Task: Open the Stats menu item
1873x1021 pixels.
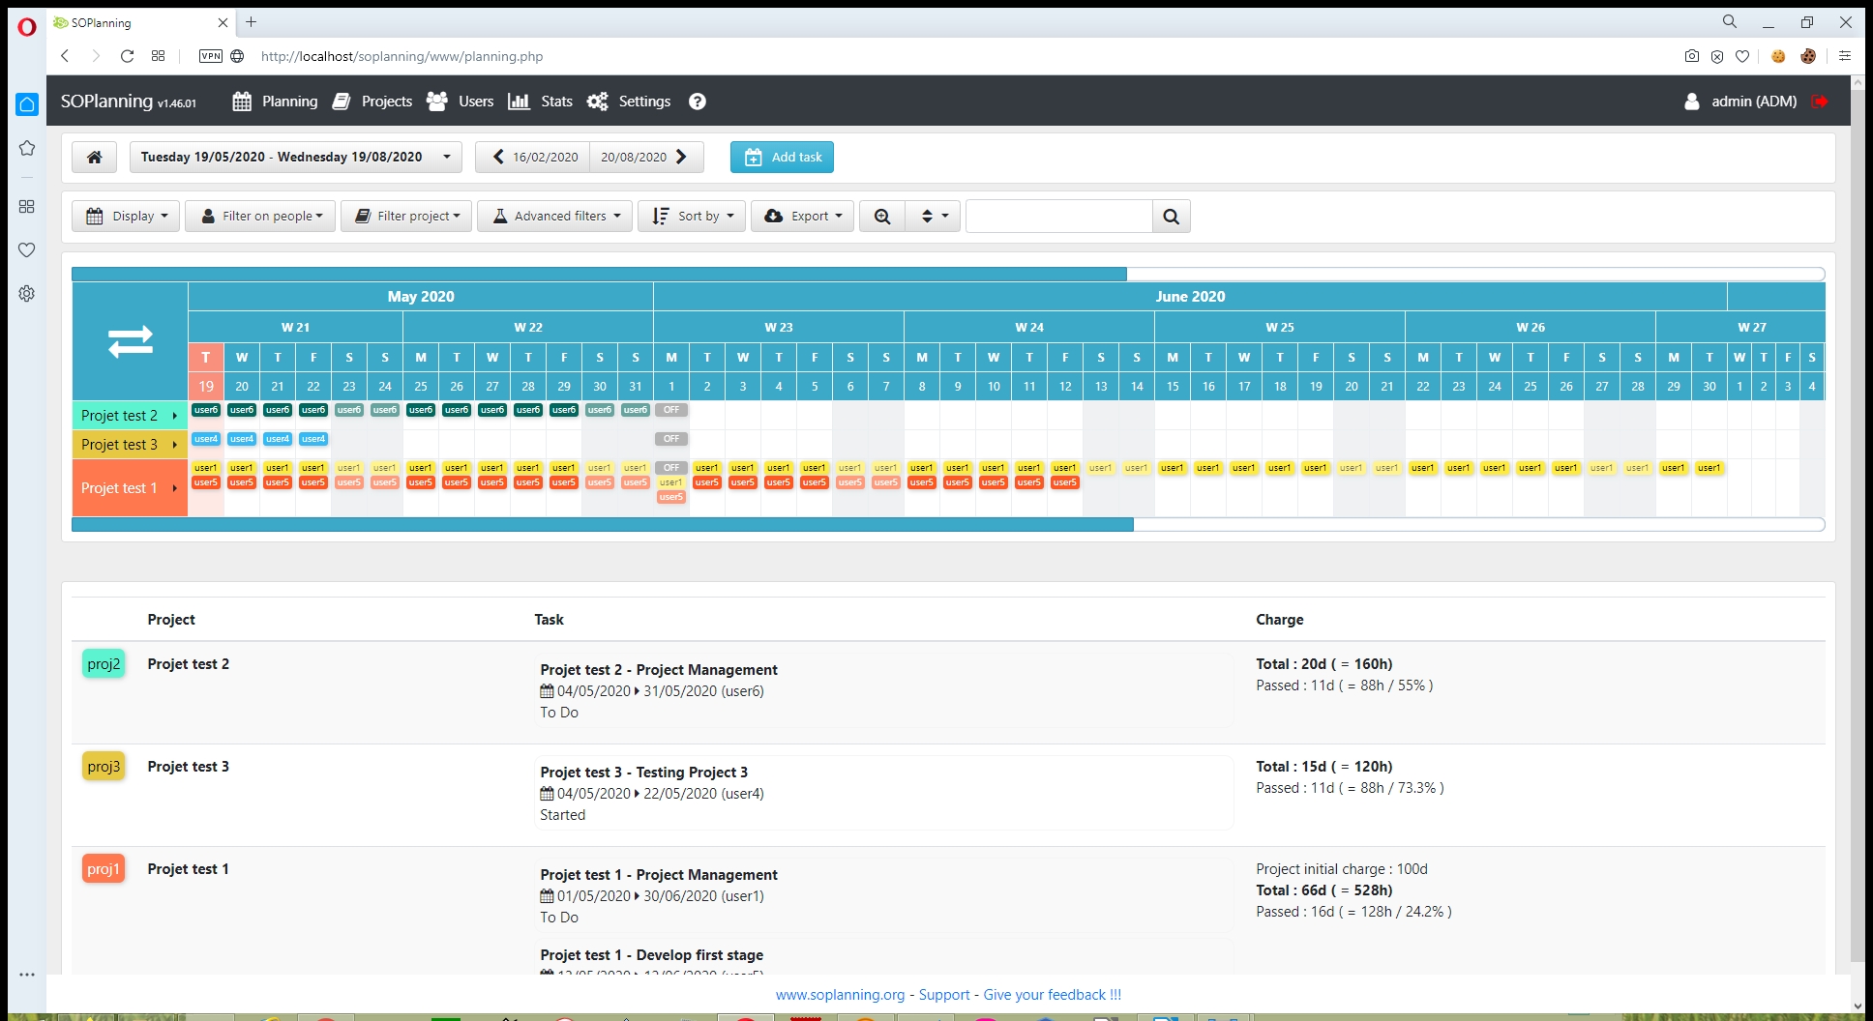Action: (x=541, y=102)
